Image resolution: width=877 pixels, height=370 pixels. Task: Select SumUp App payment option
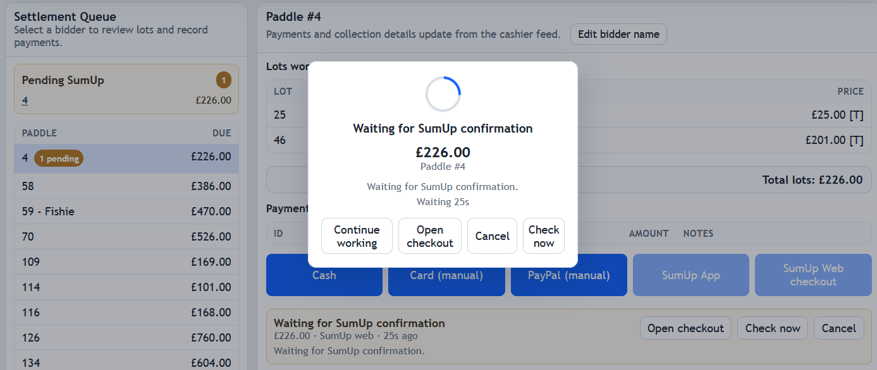[x=691, y=275]
